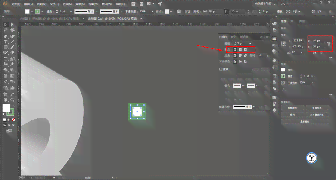The width and height of the screenshot is (336, 180).
Task: Open stroke color dropdown in control bar
Action: point(41,12)
